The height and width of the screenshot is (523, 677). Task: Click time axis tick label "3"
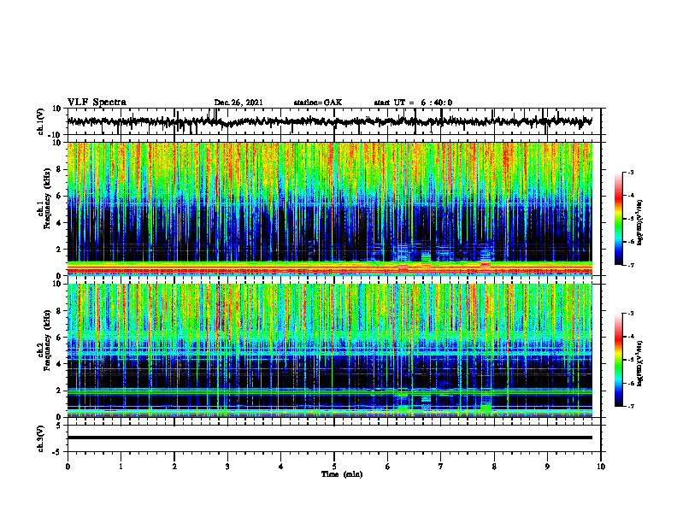point(227,467)
